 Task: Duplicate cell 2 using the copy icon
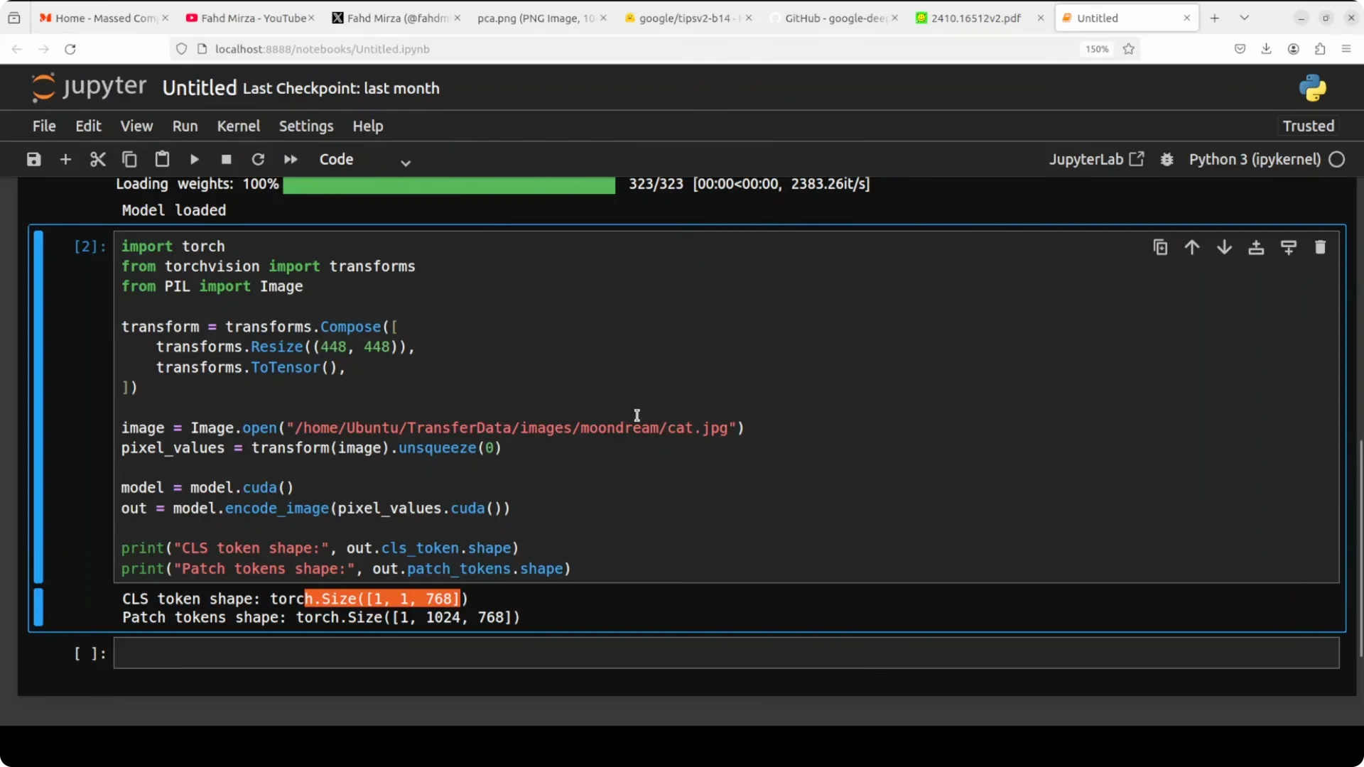pos(1160,247)
